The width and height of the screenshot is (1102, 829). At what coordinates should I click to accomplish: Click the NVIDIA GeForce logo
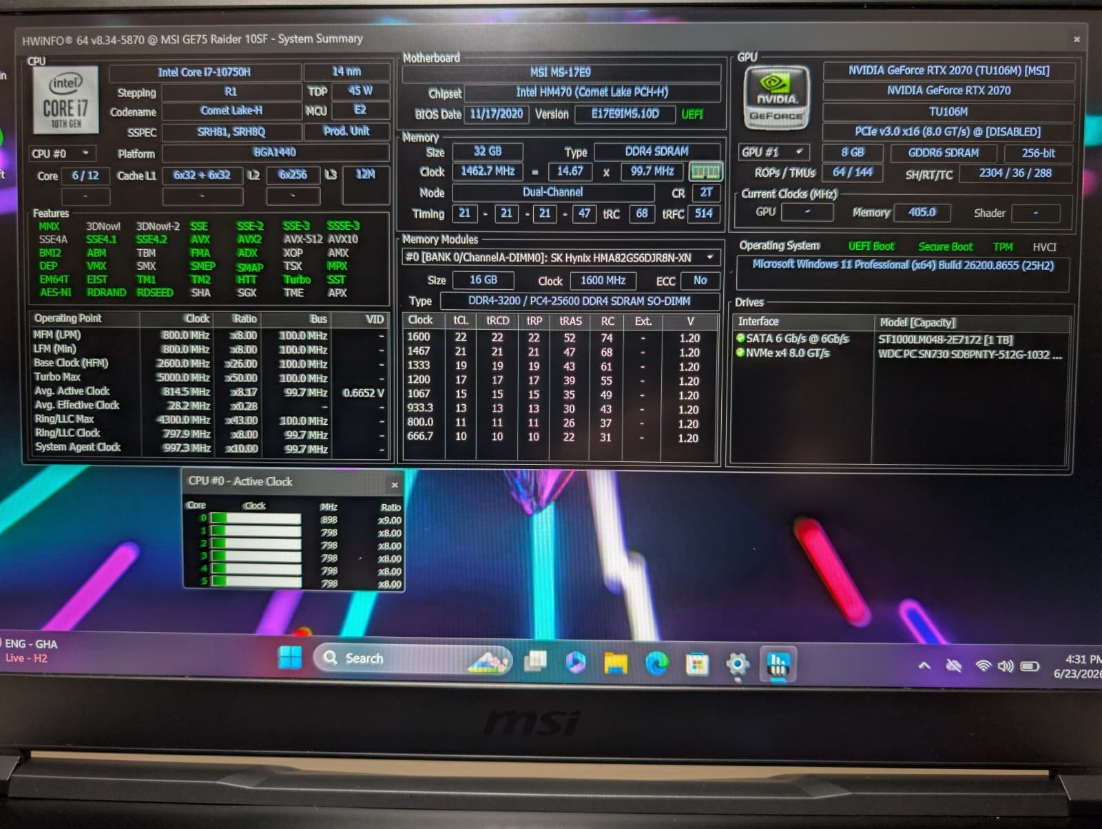(x=776, y=97)
